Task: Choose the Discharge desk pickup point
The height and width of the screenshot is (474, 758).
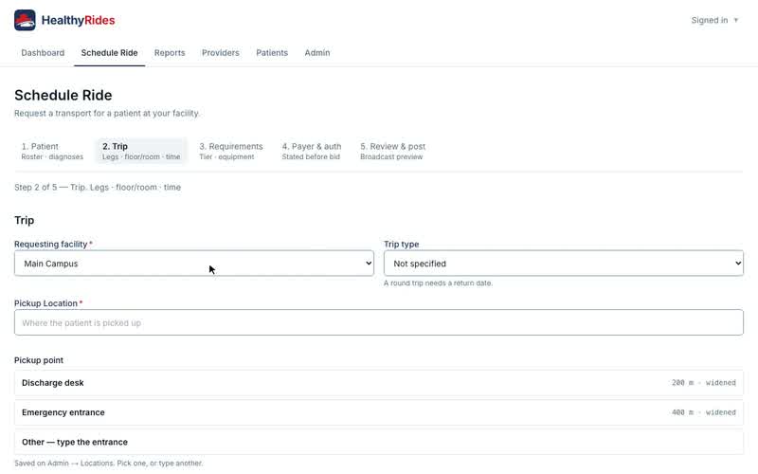Action: [x=378, y=383]
